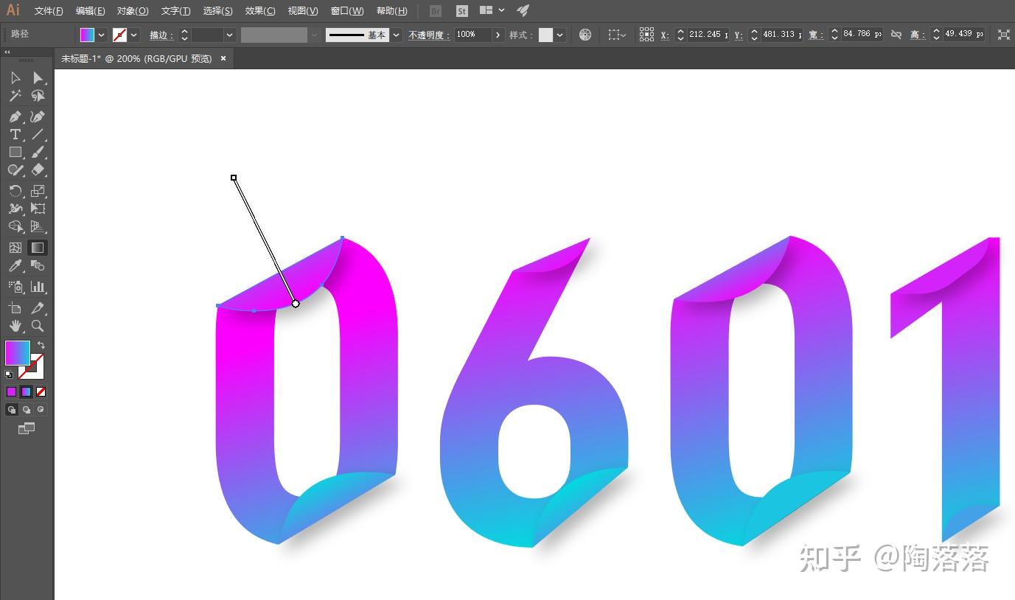This screenshot has height=600, width=1015.
Task: Expand the stroke weight dropdown
Action: pos(230,35)
